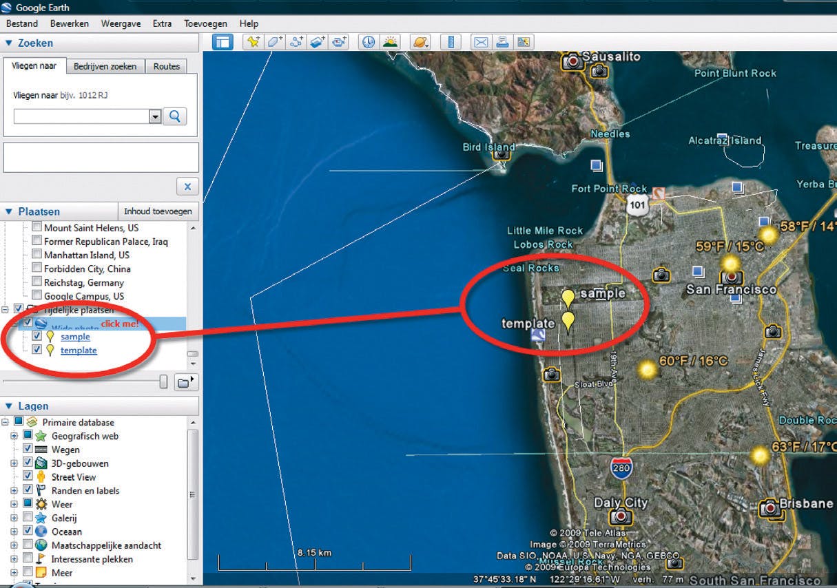Open the planet switcher icon
Image resolution: width=837 pixels, height=588 pixels.
pyautogui.click(x=420, y=42)
